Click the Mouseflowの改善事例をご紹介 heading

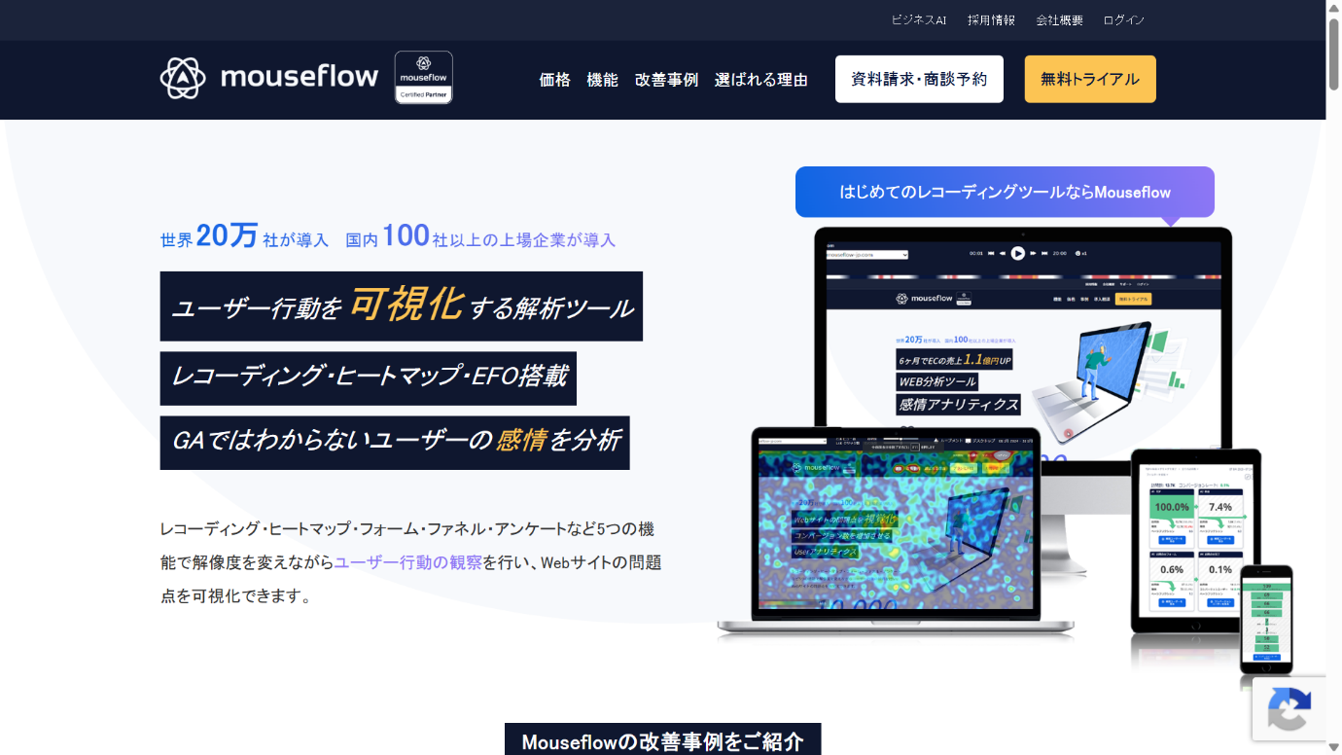662,741
